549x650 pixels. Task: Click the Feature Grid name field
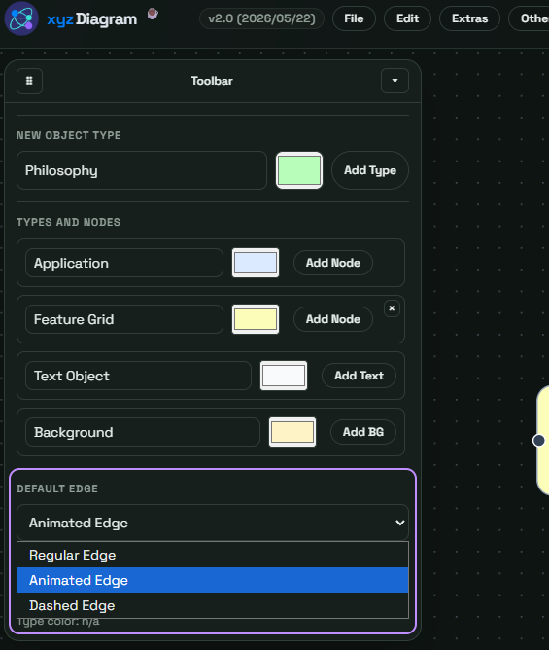point(124,319)
